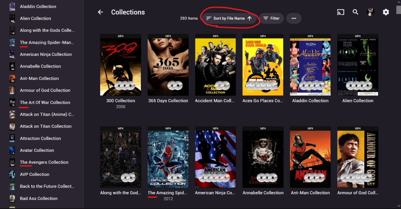Click the 293 Items count label
The image size is (401, 209).
[189, 18]
